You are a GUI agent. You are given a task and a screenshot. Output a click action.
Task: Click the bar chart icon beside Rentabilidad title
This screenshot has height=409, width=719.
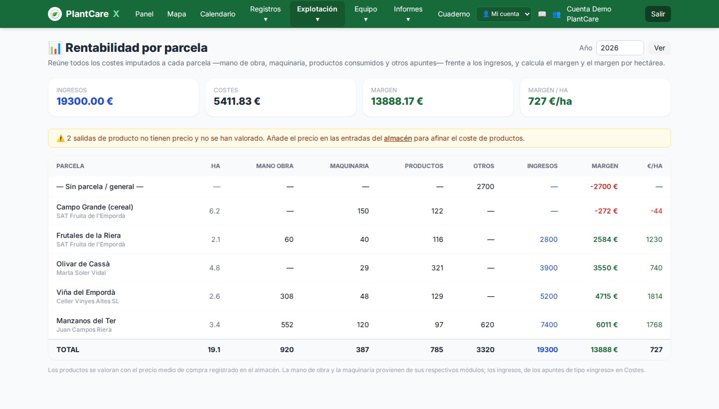tap(55, 48)
